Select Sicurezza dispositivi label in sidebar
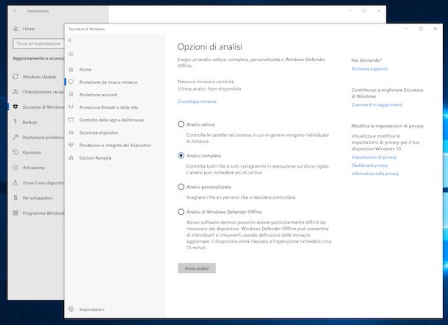The width and height of the screenshot is (448, 325). (x=98, y=133)
